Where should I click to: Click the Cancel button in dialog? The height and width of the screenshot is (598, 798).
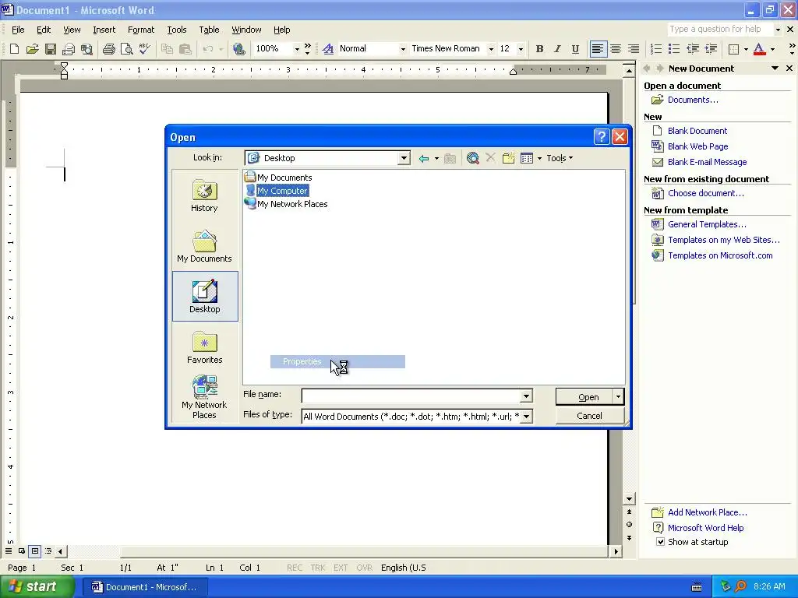(589, 416)
